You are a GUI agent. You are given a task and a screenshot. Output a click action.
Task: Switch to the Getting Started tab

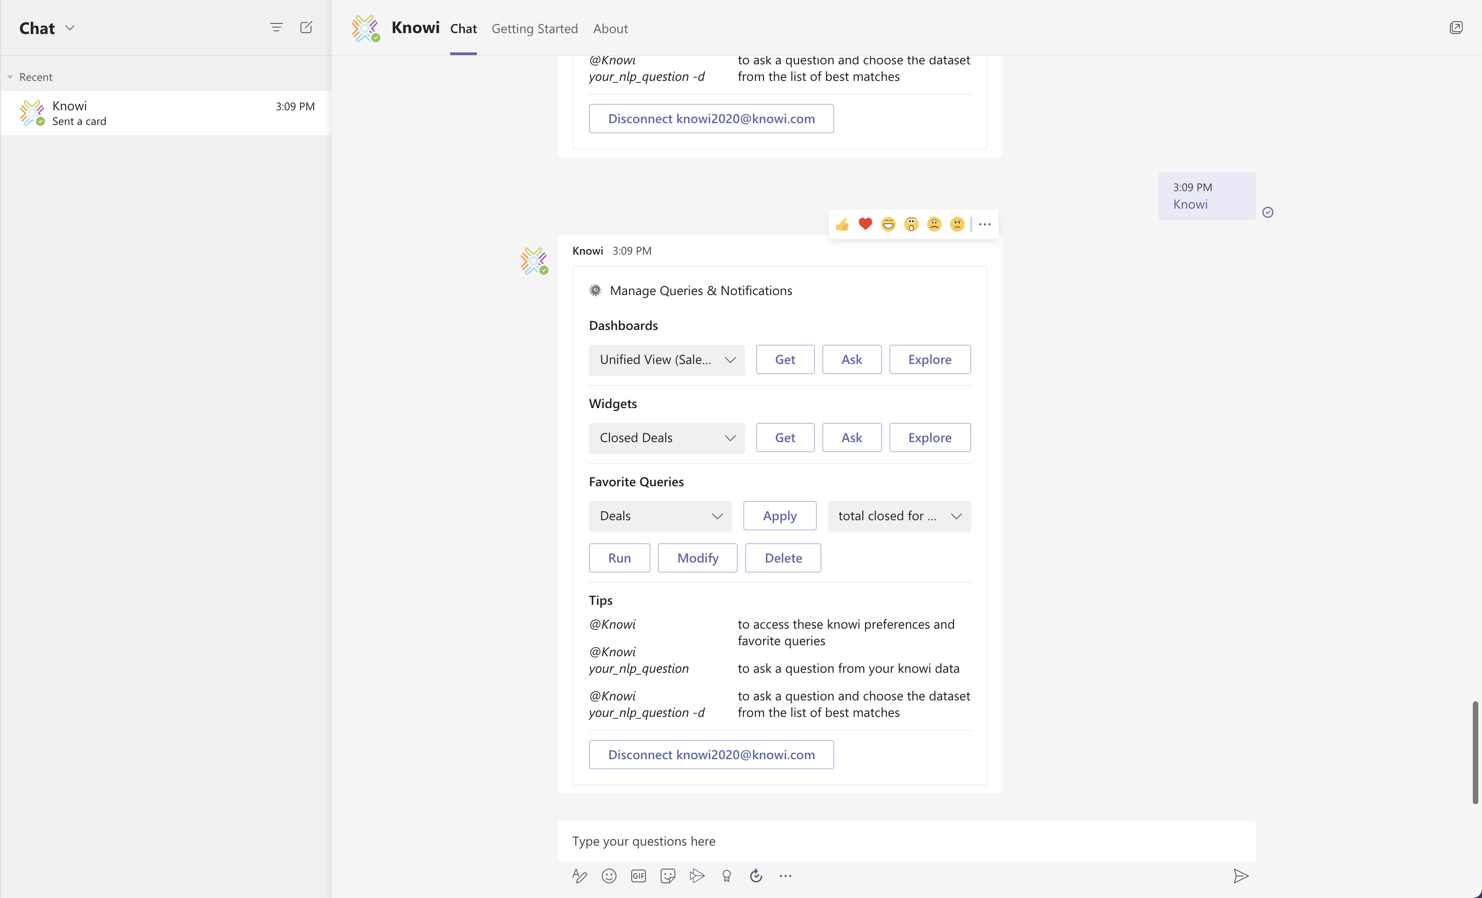(x=534, y=28)
